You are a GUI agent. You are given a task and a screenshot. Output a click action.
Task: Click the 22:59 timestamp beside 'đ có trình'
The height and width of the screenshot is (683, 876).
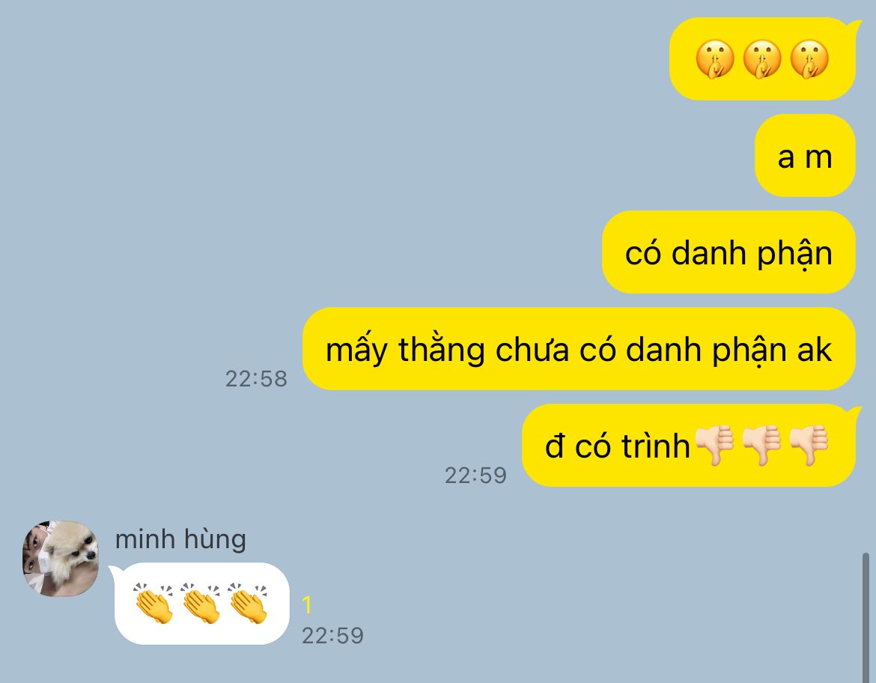coord(476,476)
